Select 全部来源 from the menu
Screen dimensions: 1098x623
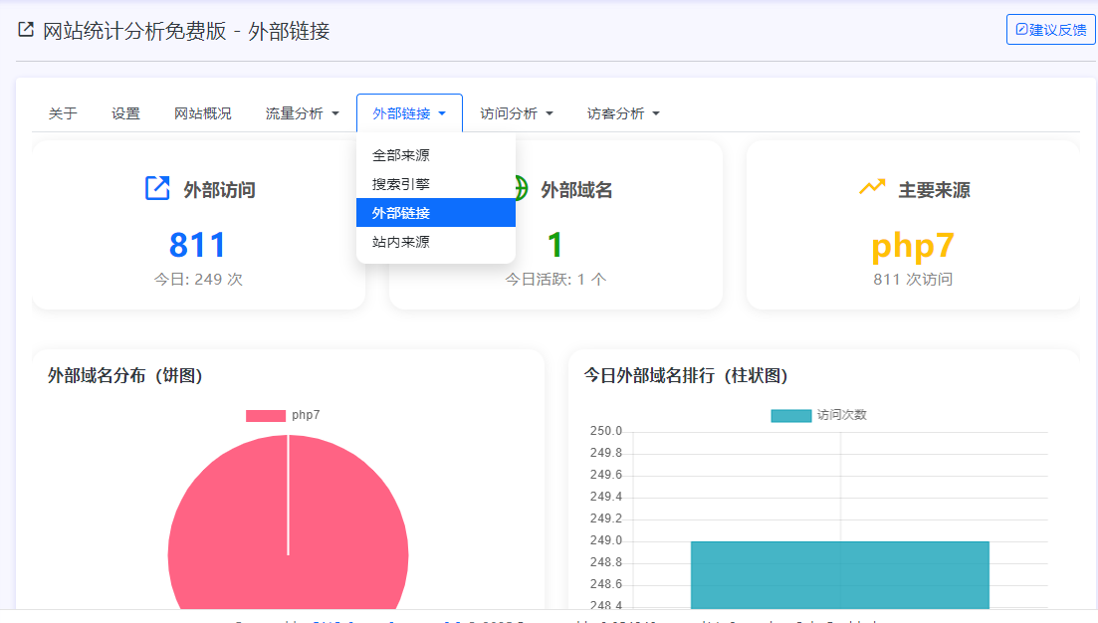coord(436,155)
